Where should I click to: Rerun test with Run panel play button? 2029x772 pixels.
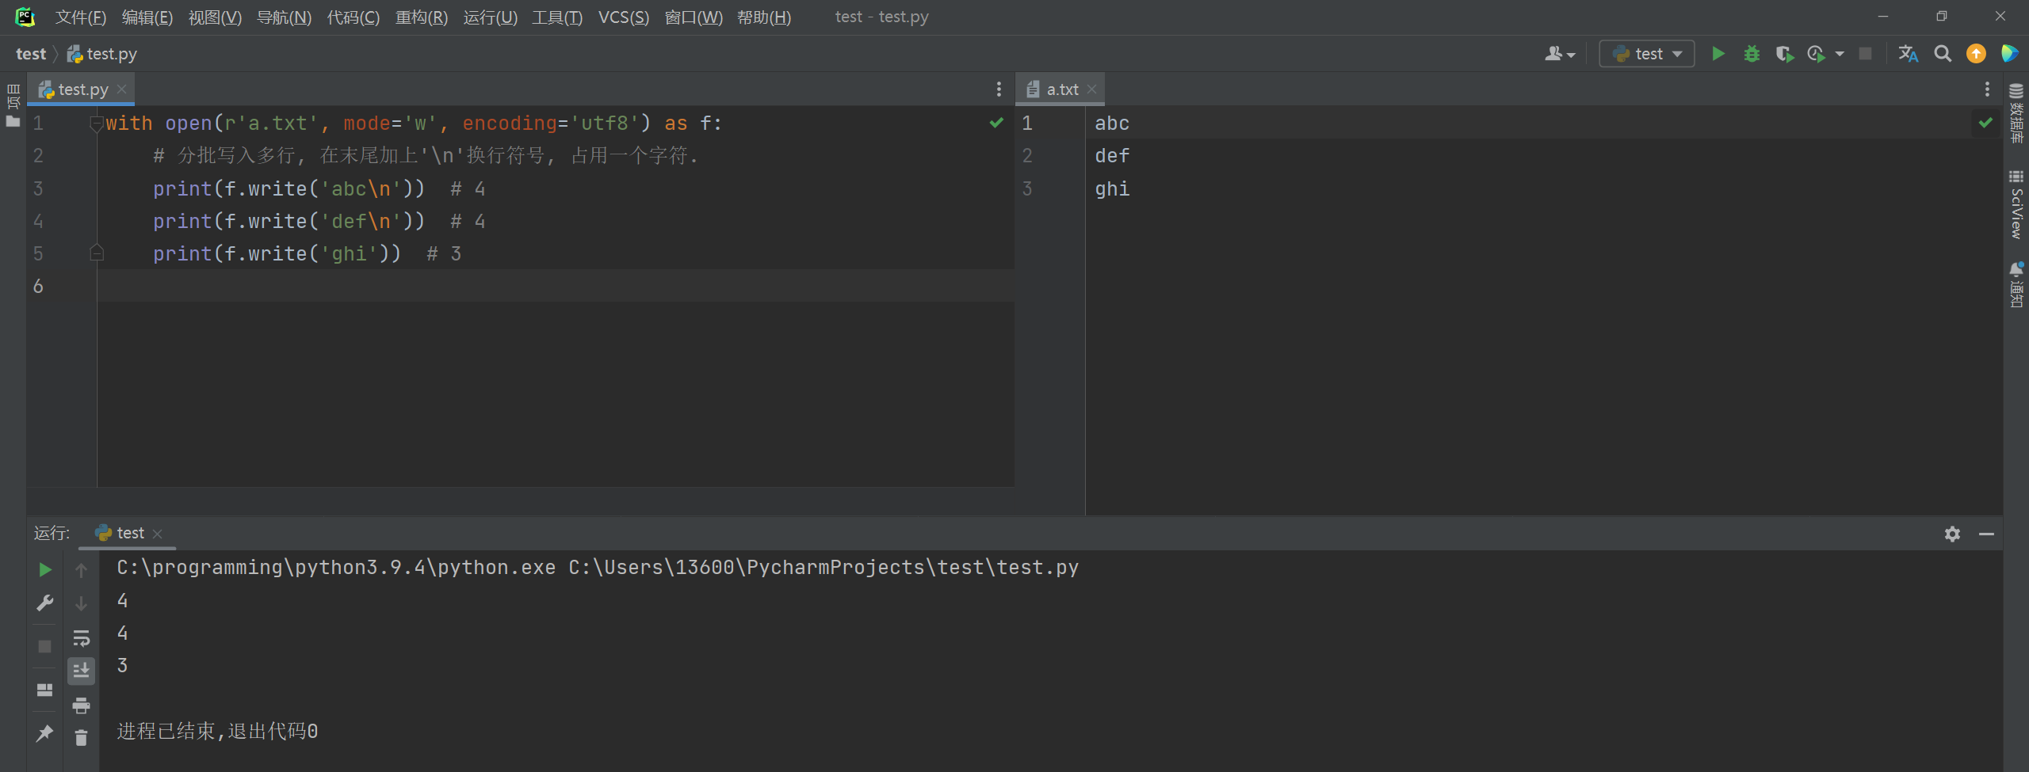pyautogui.click(x=45, y=570)
